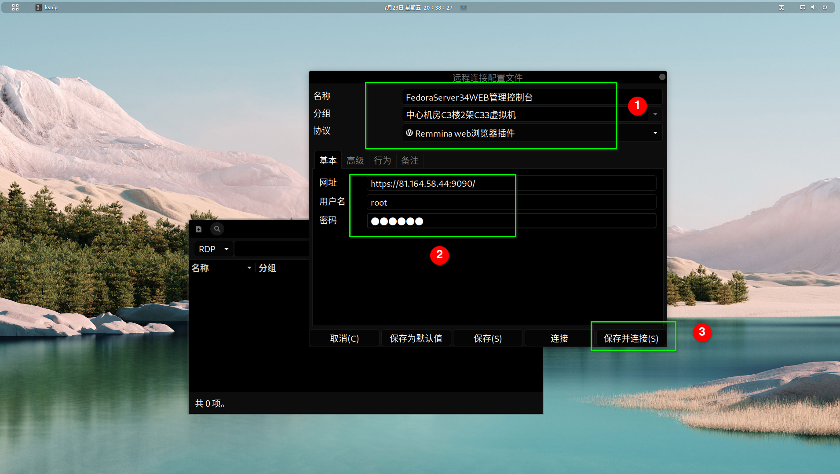Click the network icon next to the clock
This screenshot has width=840, height=474.
click(x=463, y=7)
